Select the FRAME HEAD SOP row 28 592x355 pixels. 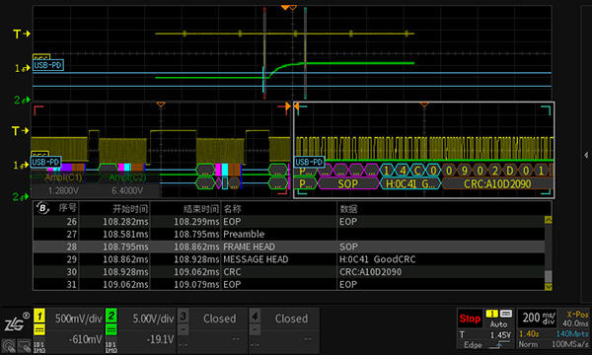pos(289,247)
